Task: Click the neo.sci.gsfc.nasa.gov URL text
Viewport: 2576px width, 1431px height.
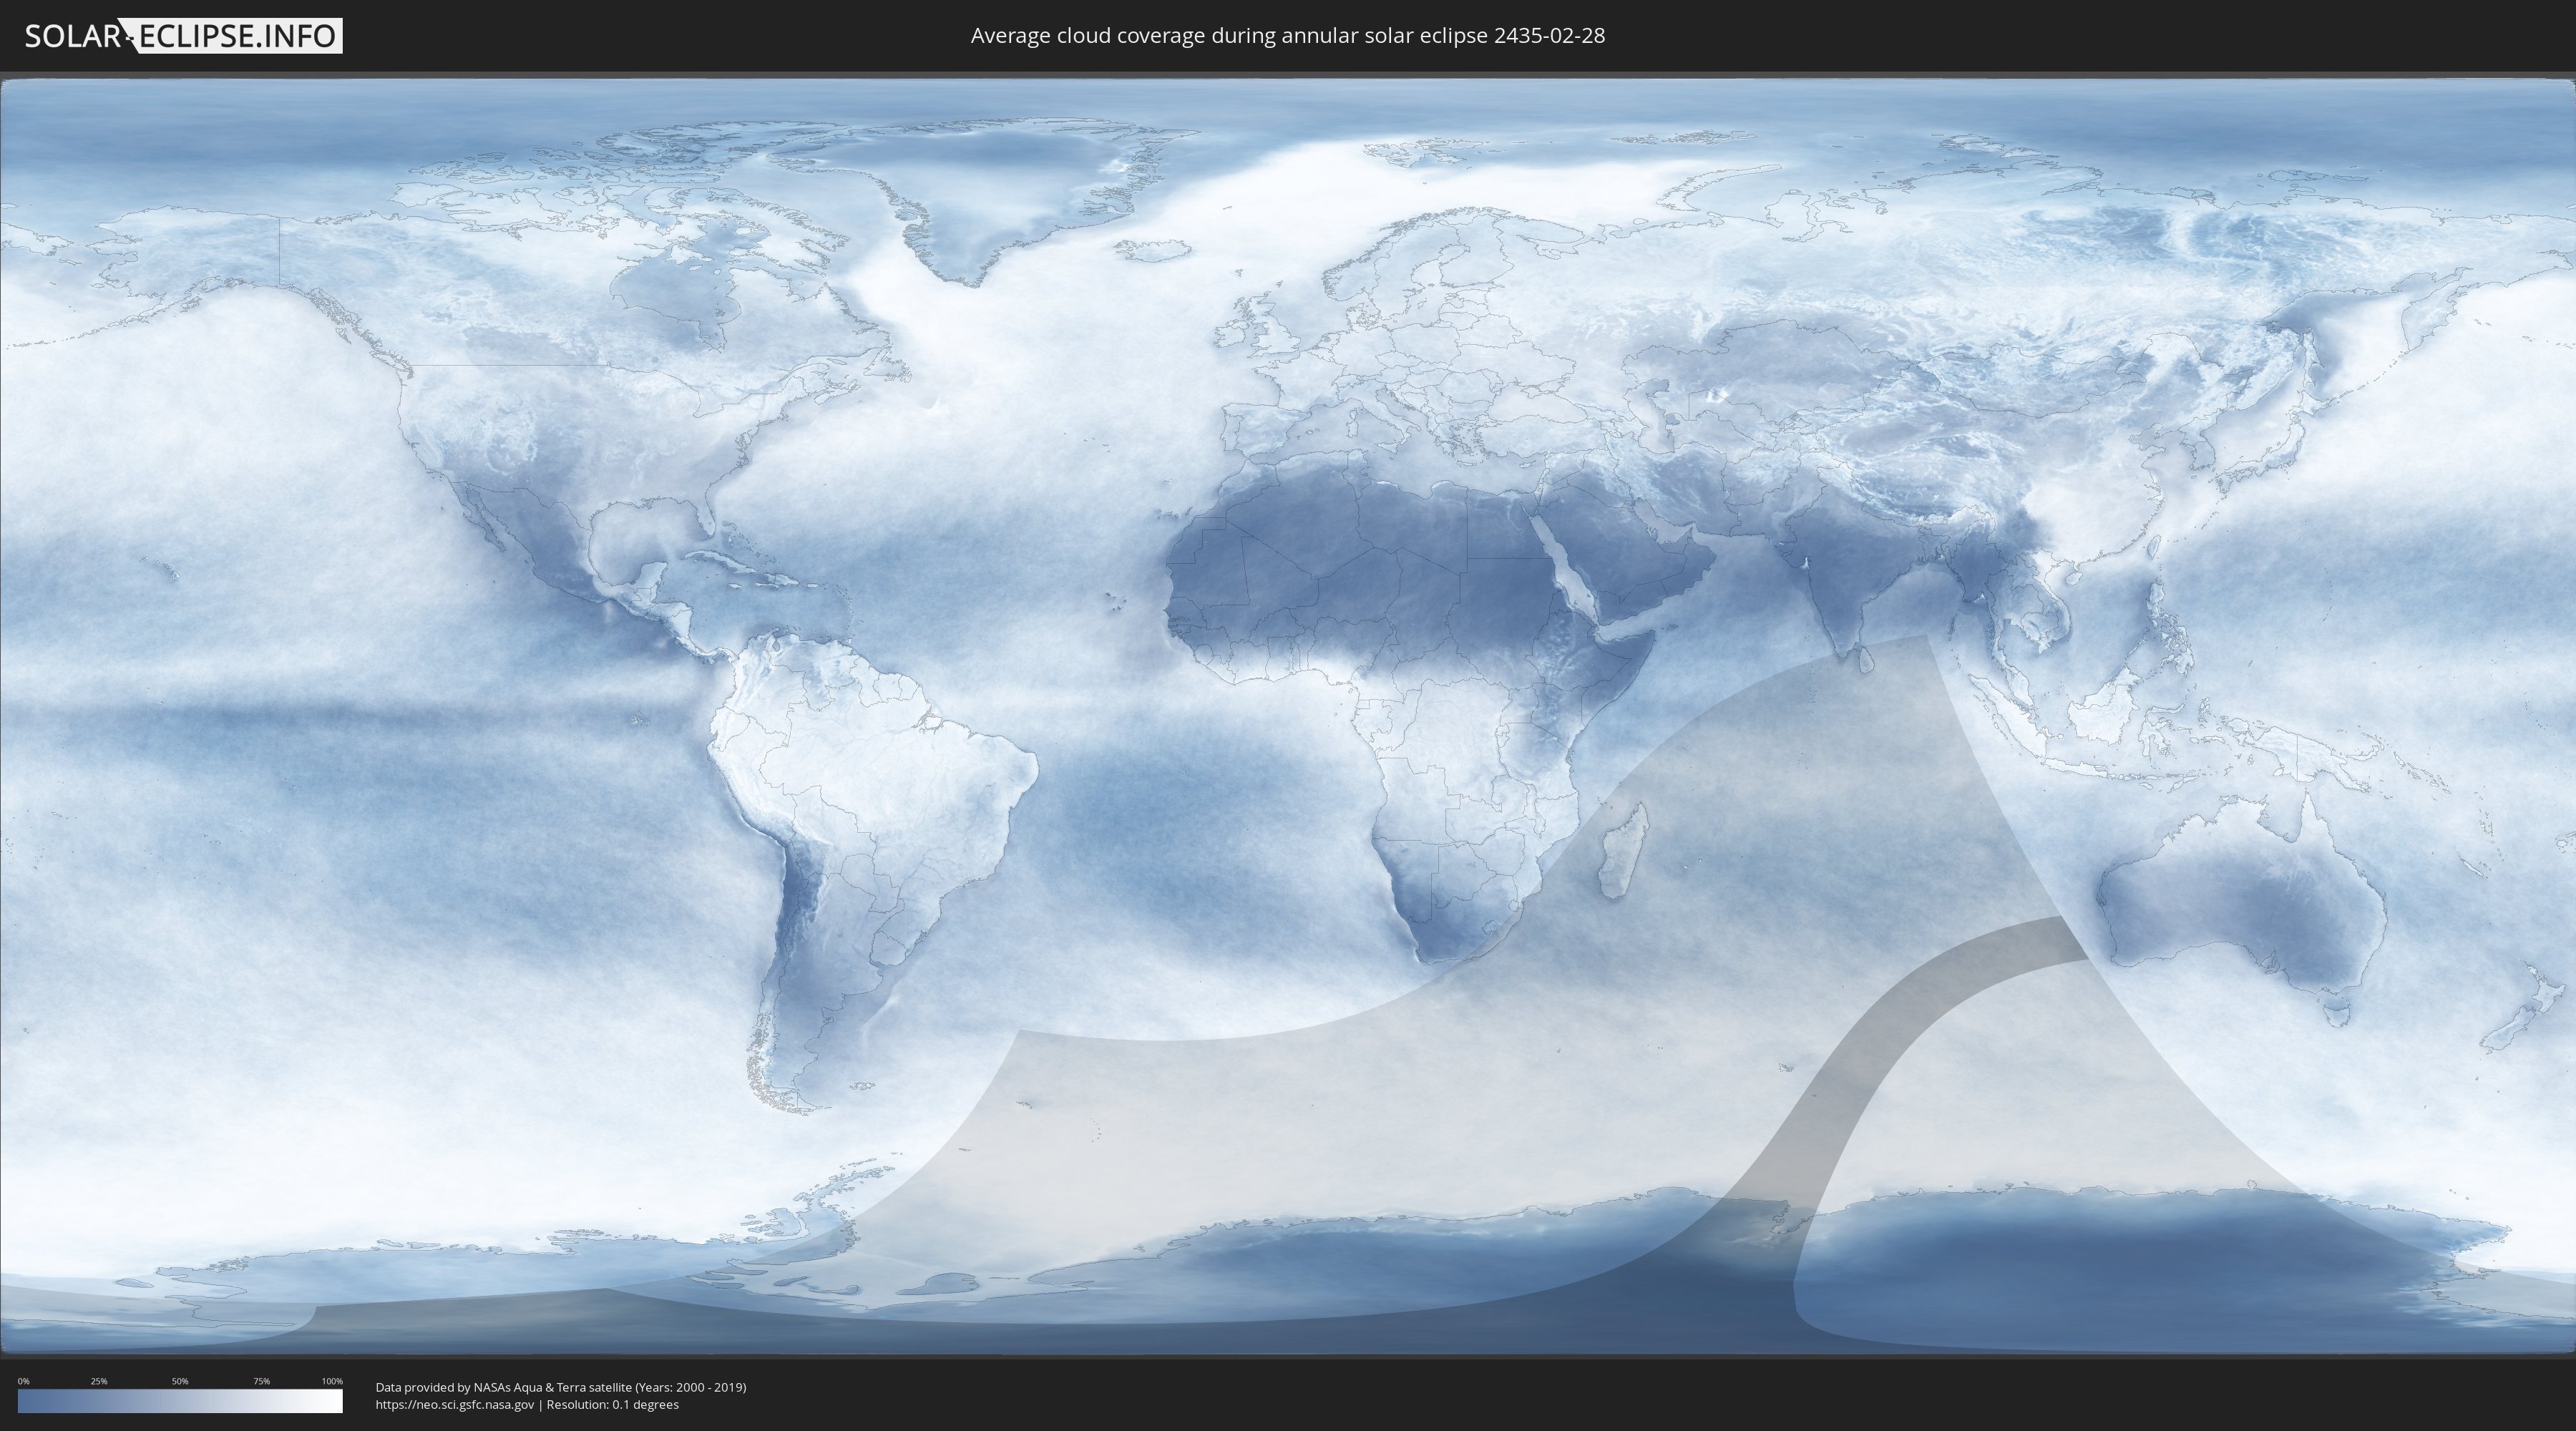Action: tap(455, 1404)
